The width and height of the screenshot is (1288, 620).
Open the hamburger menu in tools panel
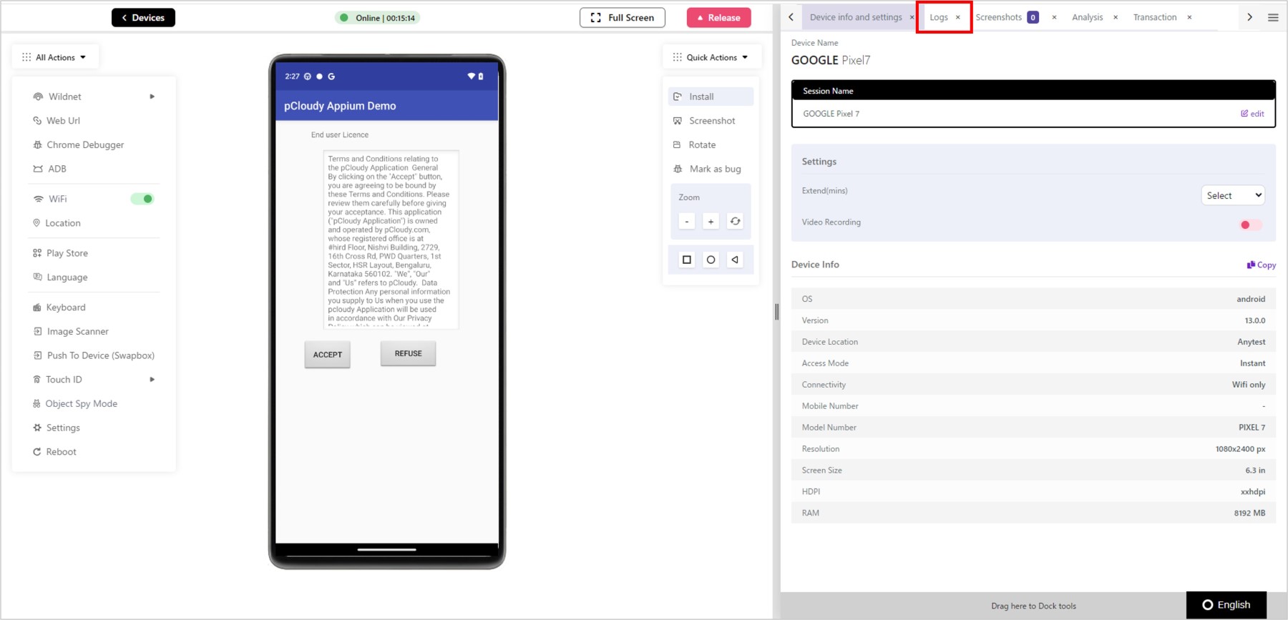tap(1273, 17)
